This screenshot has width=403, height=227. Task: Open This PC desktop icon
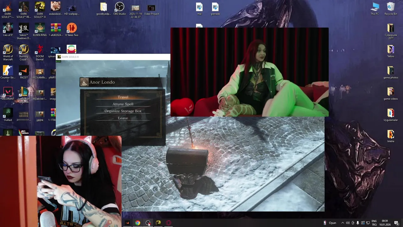coord(375,9)
